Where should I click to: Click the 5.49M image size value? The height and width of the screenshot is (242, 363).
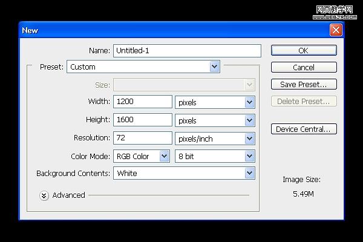[303, 194]
